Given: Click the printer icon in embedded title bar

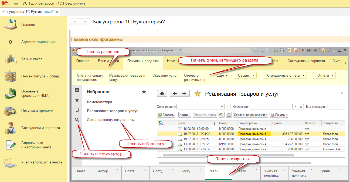Looking at the screenshot, I should tap(262, 50).
